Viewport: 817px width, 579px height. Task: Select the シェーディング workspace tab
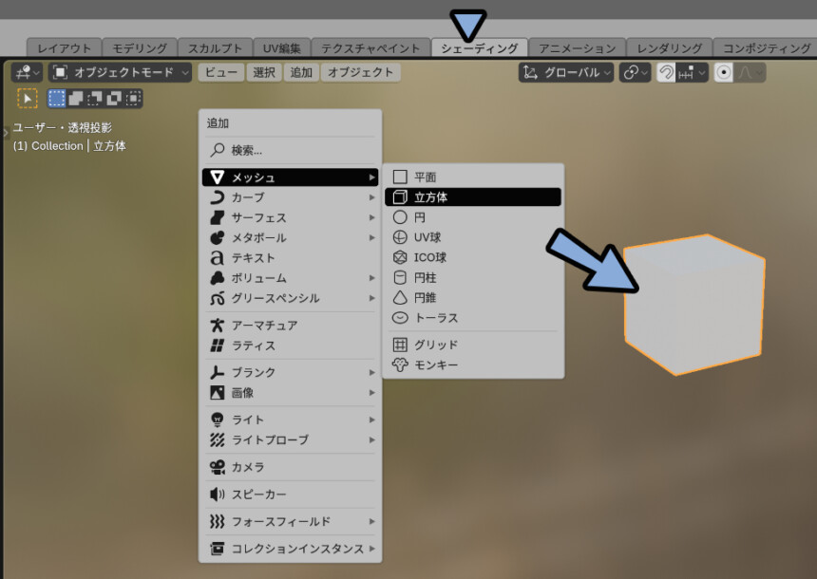(480, 47)
